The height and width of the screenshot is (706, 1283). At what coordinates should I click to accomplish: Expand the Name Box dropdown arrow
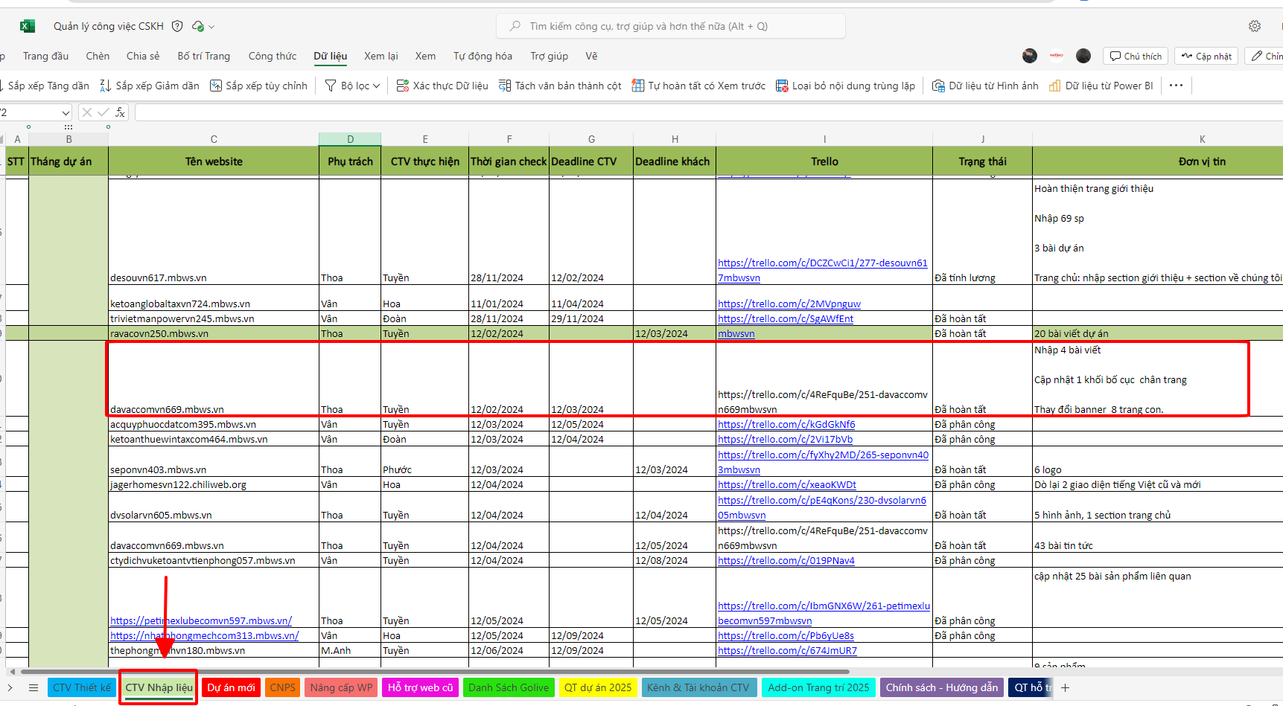[x=66, y=112]
